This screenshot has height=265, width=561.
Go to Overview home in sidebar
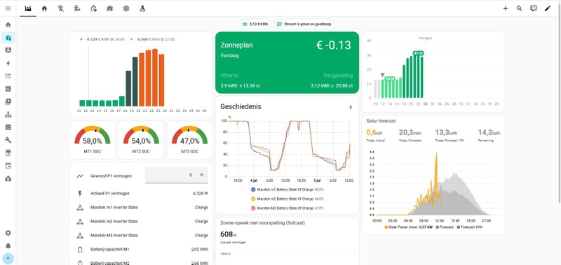8,24
